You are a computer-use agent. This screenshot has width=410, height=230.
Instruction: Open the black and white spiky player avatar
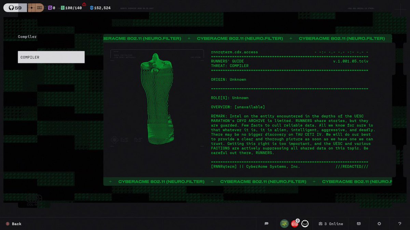point(305,224)
